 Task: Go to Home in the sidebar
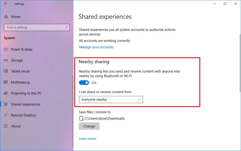tap(16, 17)
